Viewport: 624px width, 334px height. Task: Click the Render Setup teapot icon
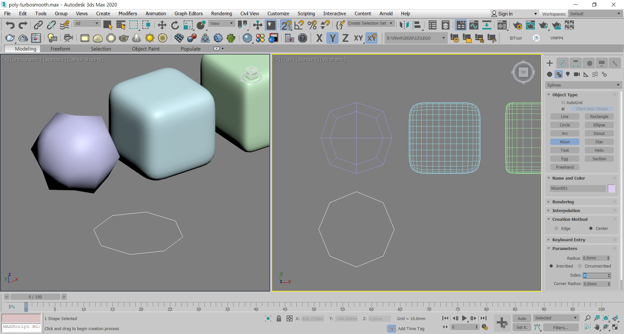(x=517, y=25)
